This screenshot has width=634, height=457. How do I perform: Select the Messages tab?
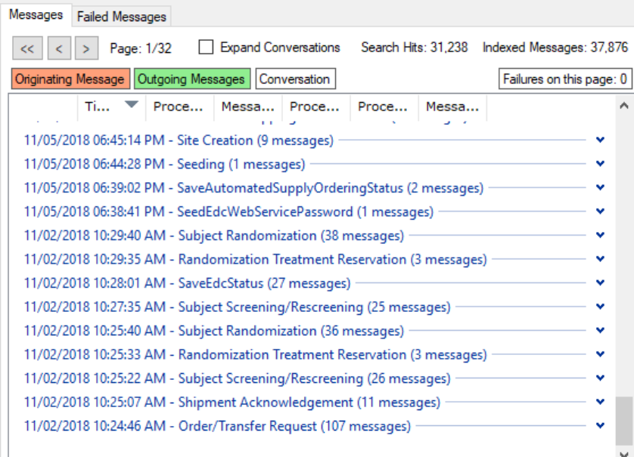(x=36, y=16)
